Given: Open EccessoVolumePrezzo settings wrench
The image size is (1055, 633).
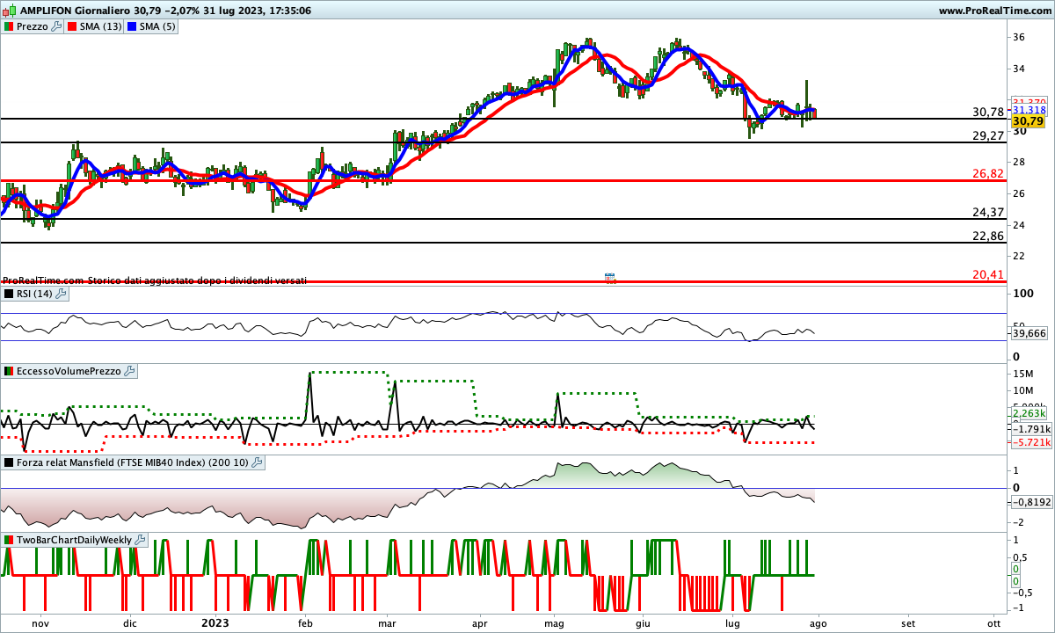Looking at the screenshot, I should point(129,371).
